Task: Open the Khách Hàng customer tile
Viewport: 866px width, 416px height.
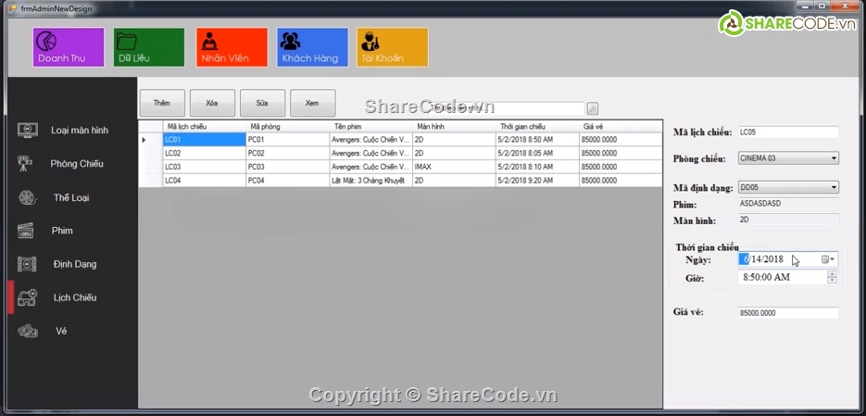Action: click(313, 47)
